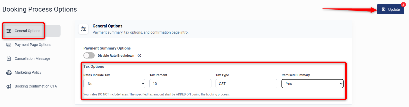The height and width of the screenshot is (107, 409).
Task: Expand the Itemised Summary dropdown
Action: (312, 84)
